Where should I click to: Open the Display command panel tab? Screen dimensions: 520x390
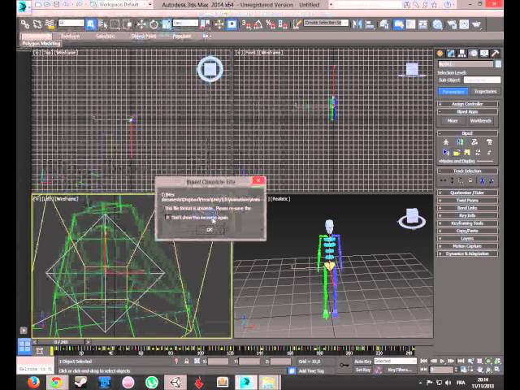tap(484, 54)
